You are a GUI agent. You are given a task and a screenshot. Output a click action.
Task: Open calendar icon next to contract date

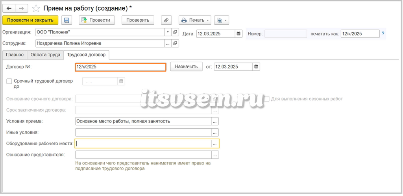point(256,67)
